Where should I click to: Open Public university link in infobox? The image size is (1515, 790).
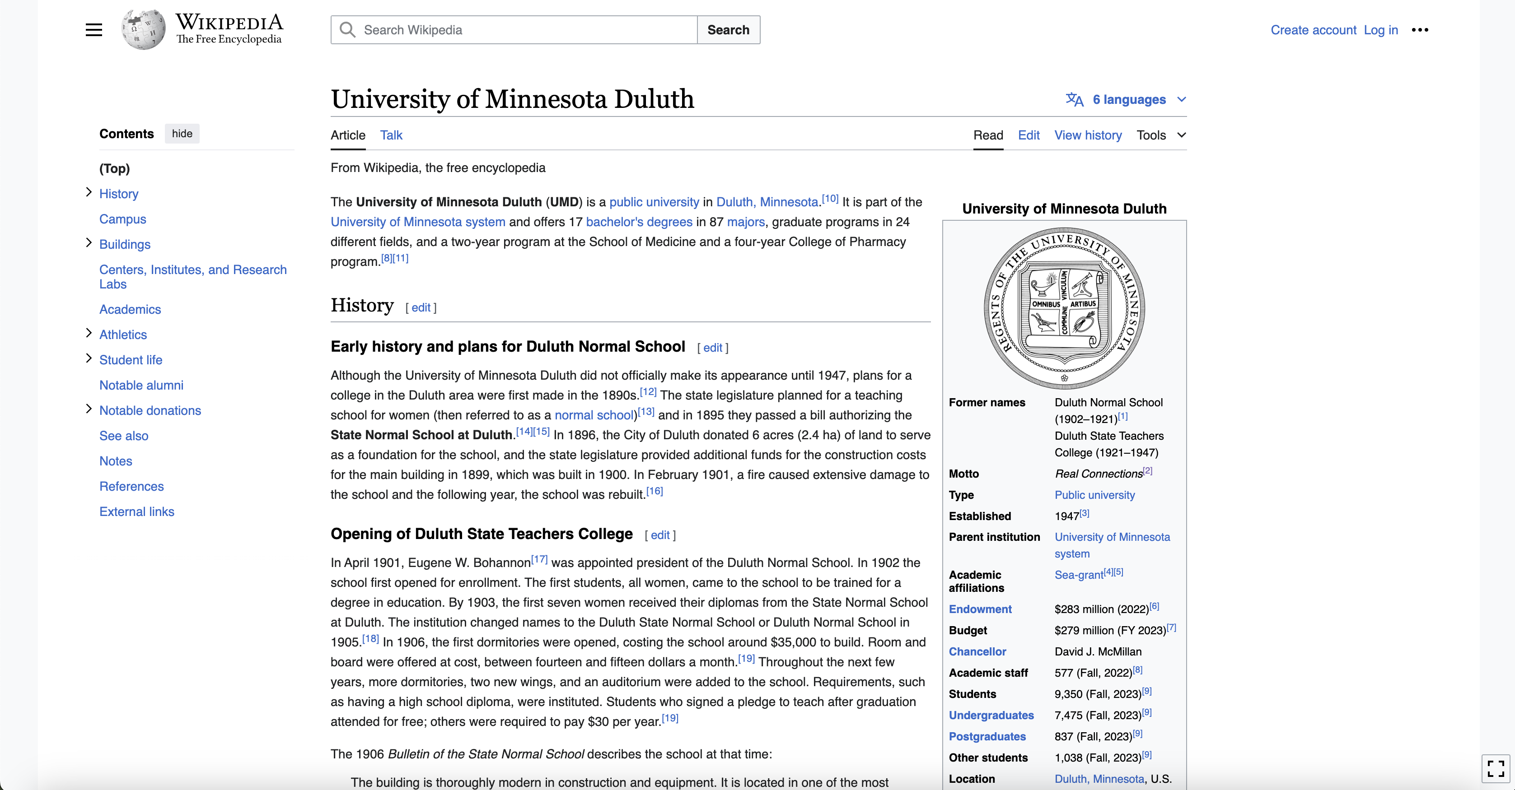(1094, 495)
